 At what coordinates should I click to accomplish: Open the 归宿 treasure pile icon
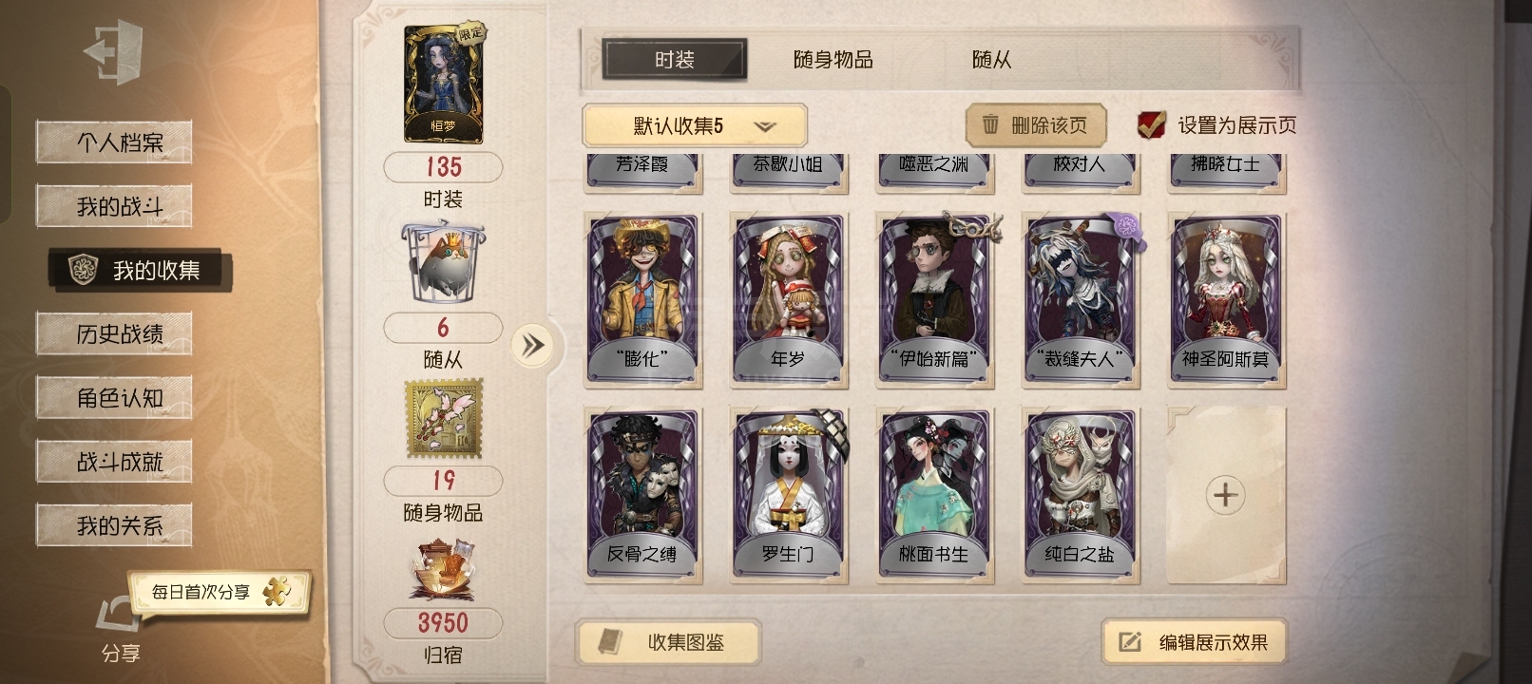click(443, 569)
